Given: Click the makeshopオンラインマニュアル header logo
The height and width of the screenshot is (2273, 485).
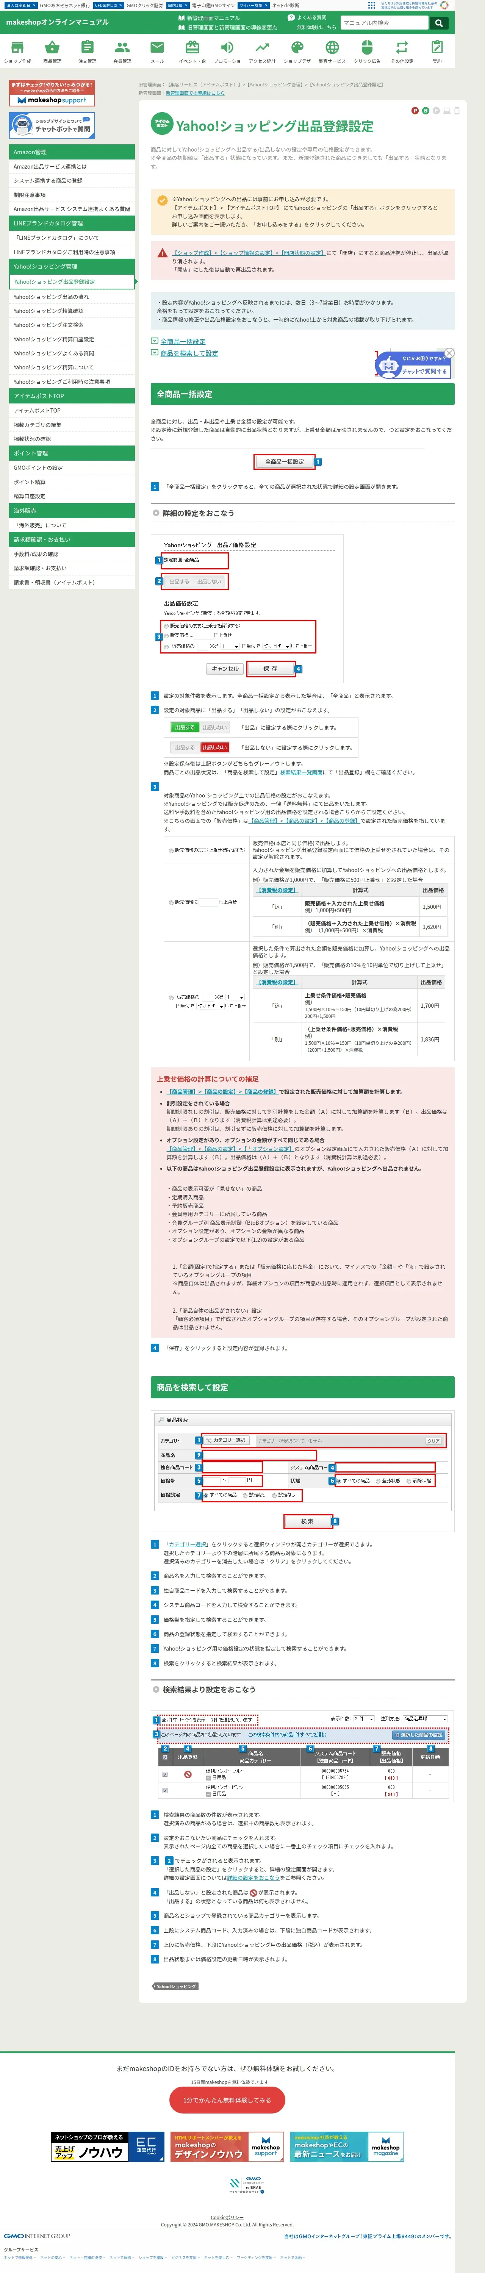Looking at the screenshot, I should tap(57, 22).
